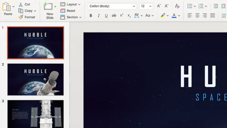Apply the yellow text highlight color
This screenshot has width=227, height=128.
tap(163, 15)
